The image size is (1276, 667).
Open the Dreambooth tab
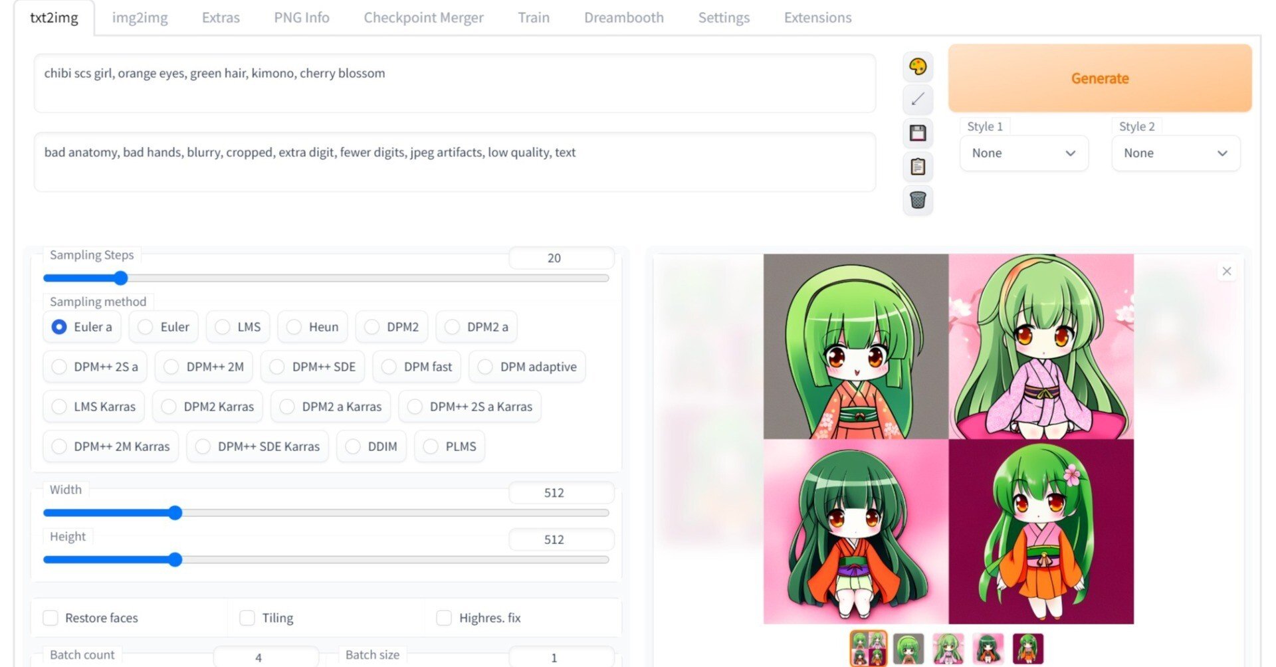[x=623, y=18]
